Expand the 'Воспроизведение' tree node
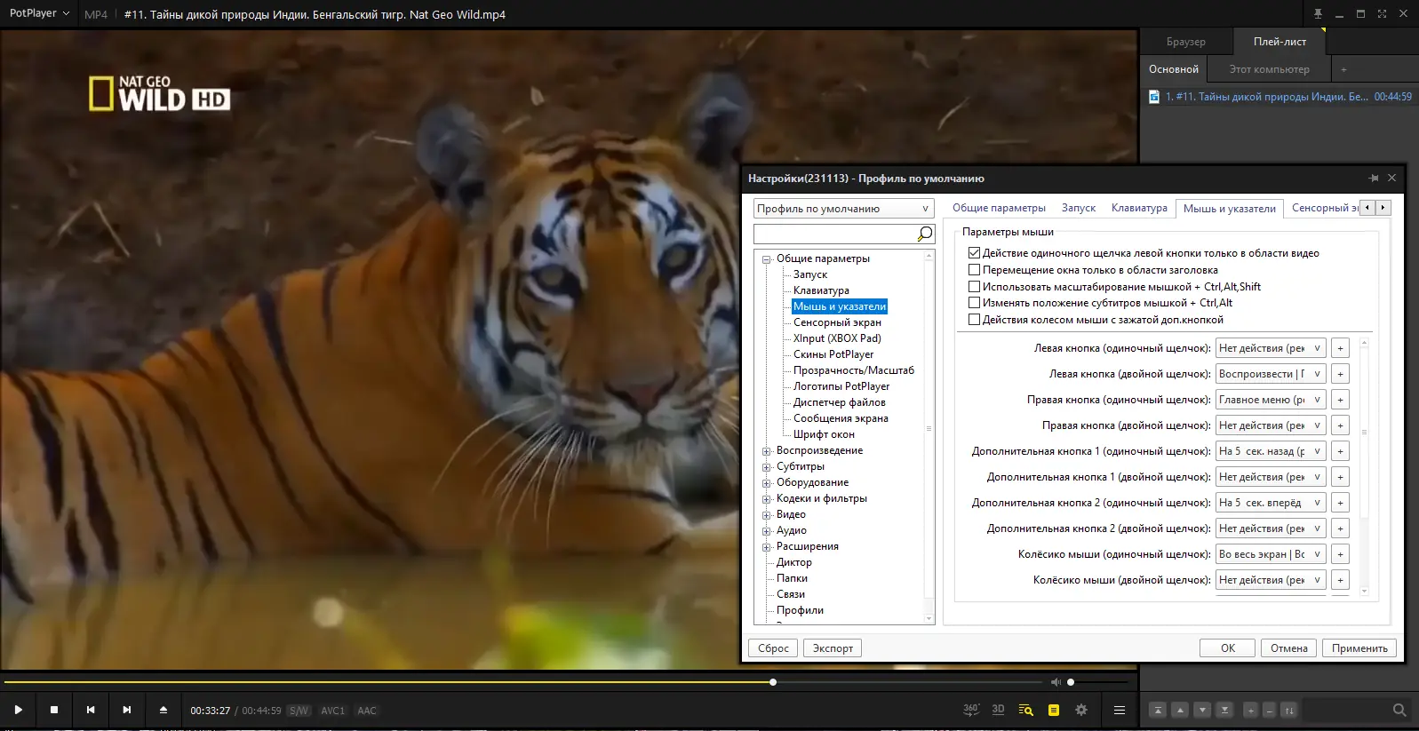 (766, 451)
